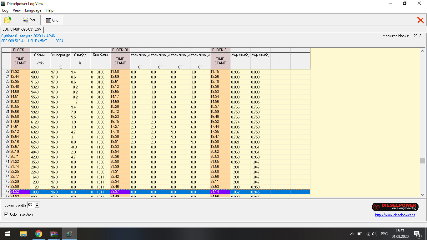Open the Windows Start menu

[x=7, y=234]
